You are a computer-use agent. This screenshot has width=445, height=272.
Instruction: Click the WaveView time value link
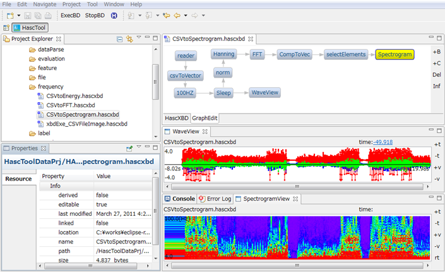tap(383, 142)
